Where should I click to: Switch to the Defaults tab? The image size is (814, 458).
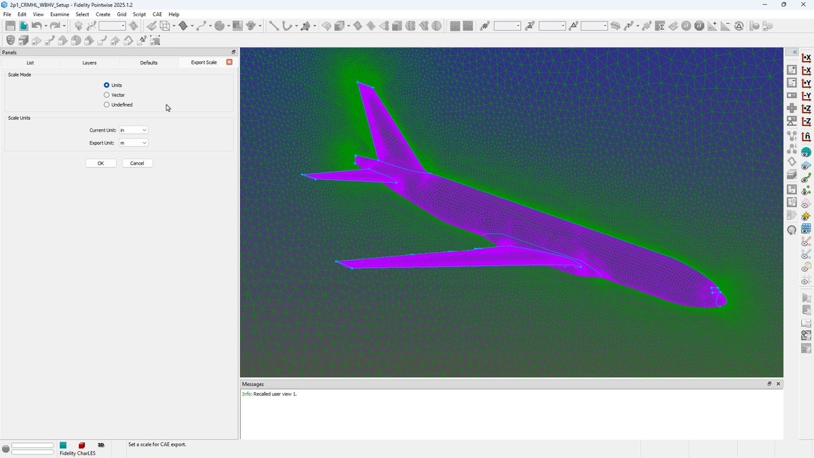[x=149, y=62]
